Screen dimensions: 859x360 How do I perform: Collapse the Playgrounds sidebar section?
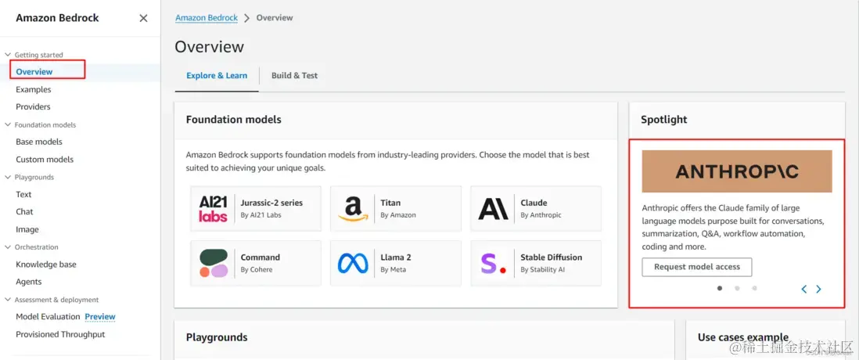tap(8, 177)
